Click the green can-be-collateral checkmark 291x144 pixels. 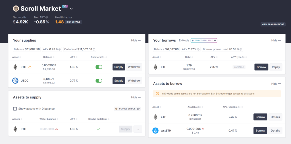(99, 129)
